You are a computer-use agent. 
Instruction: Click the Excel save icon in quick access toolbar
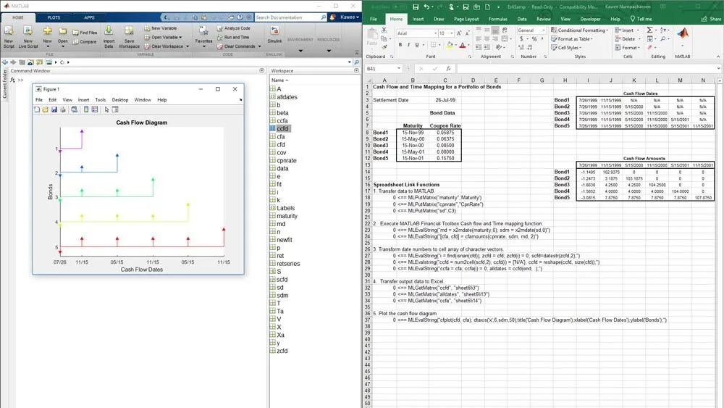[416, 7]
